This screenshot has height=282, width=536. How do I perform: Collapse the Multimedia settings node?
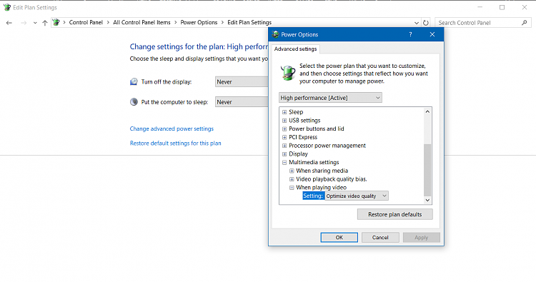click(x=284, y=163)
